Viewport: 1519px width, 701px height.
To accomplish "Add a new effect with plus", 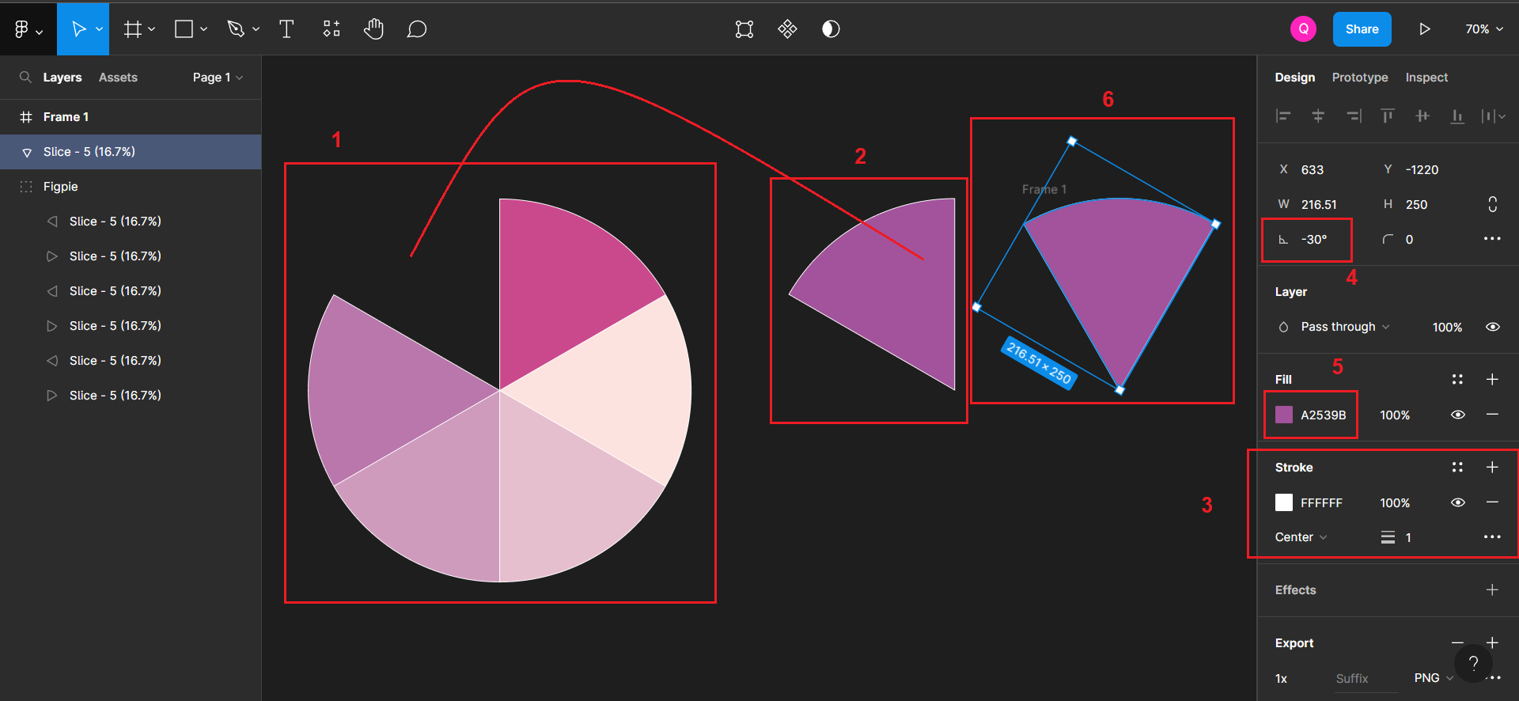I will tap(1491, 590).
